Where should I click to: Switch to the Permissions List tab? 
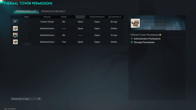click(x=26, y=11)
